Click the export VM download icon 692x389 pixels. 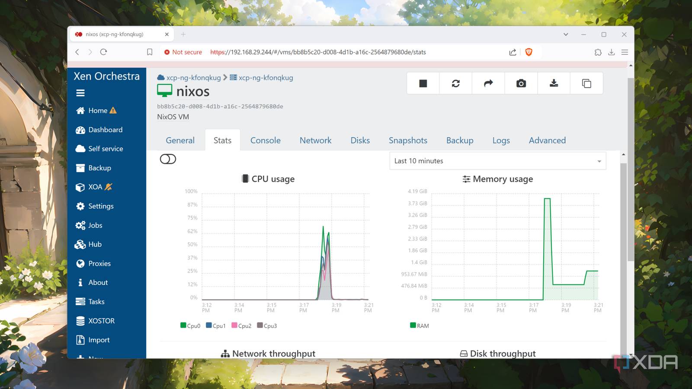554,83
